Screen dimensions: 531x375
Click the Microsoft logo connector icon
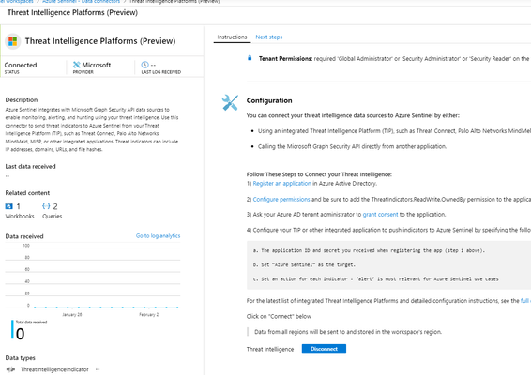click(x=12, y=41)
